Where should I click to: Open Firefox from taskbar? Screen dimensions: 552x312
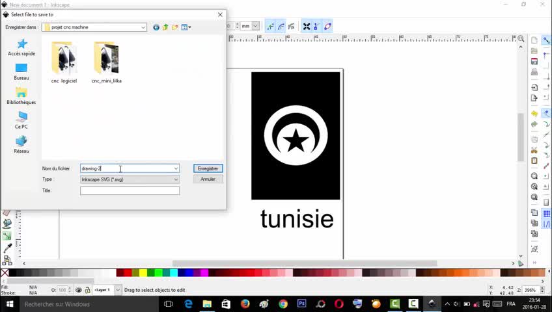(245, 304)
